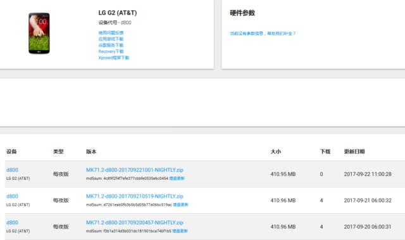
Task: Click 增量更新 link for the 201709221001 build
Action: click(x=177, y=178)
